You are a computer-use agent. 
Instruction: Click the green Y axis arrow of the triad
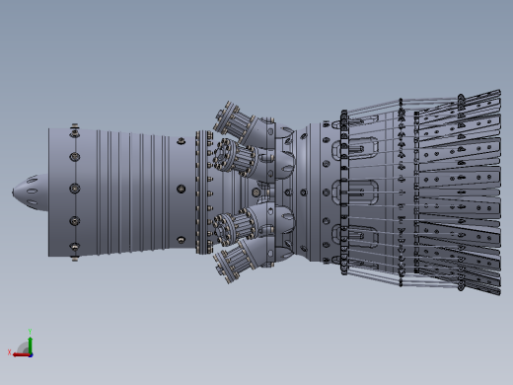[31, 345]
